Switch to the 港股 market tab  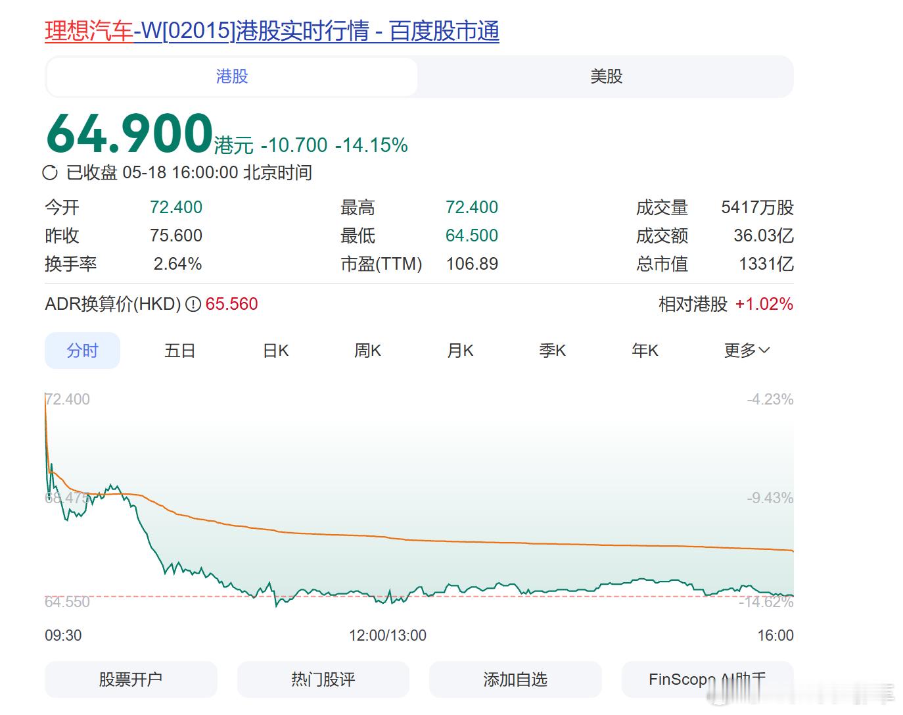tap(232, 76)
